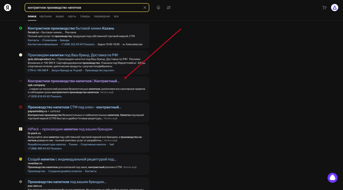Select the «поиск» tab
343x190 pixels.
(32, 16)
